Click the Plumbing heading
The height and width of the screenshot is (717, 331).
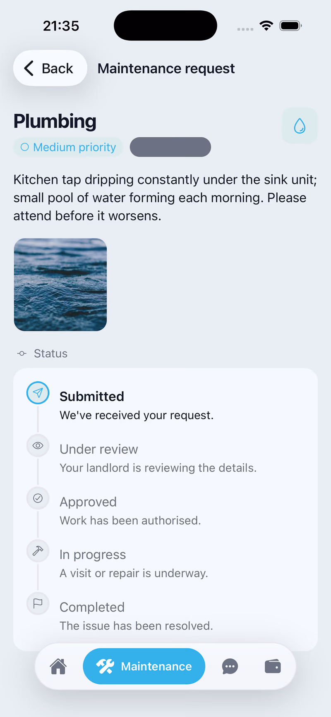click(x=55, y=121)
